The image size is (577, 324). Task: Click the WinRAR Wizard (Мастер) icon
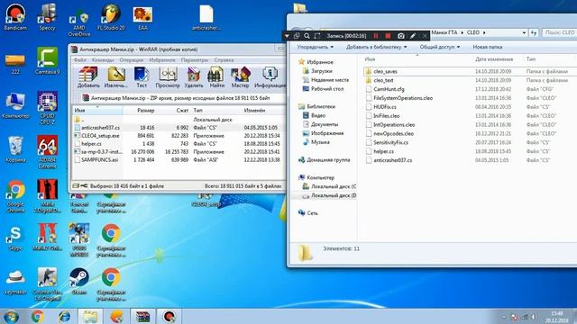[241, 77]
